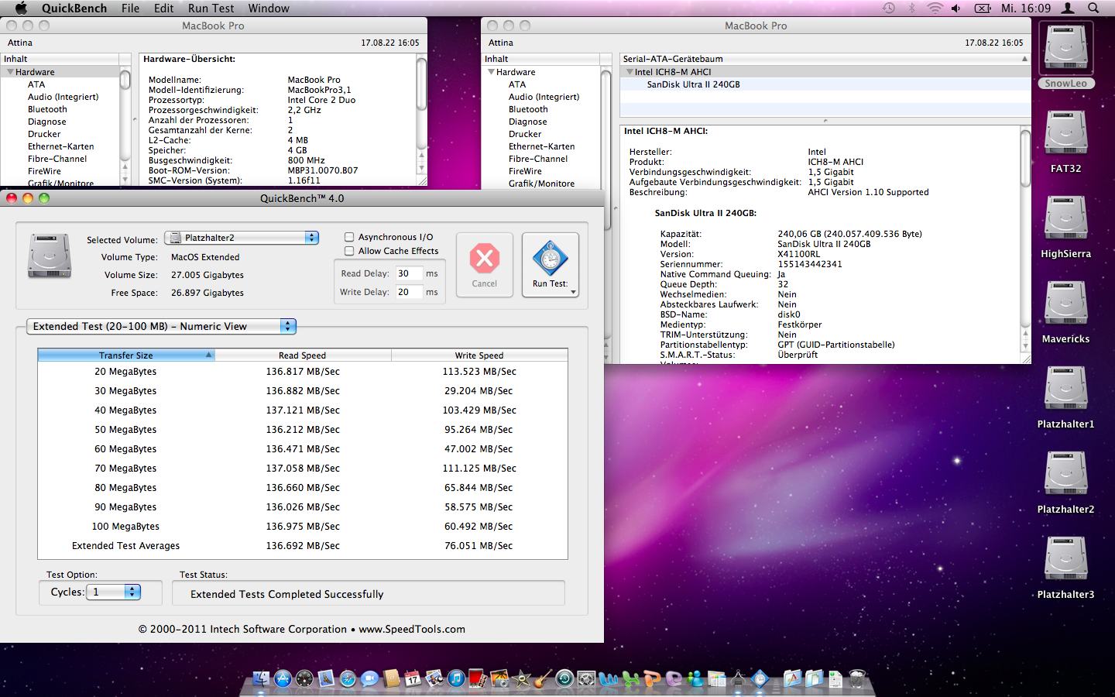Open the Window menu
Viewport: 1115px width, 697px height.
(269, 8)
